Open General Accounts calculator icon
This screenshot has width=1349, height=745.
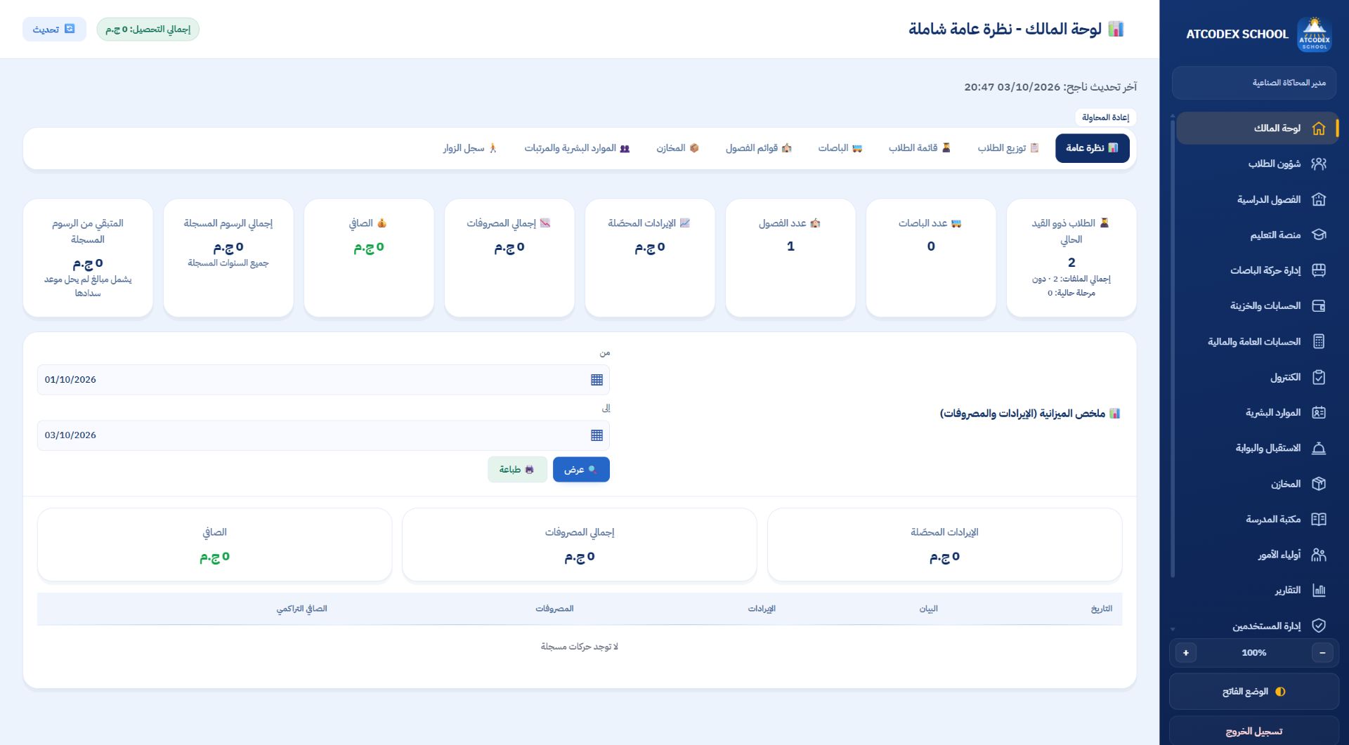coord(1319,341)
